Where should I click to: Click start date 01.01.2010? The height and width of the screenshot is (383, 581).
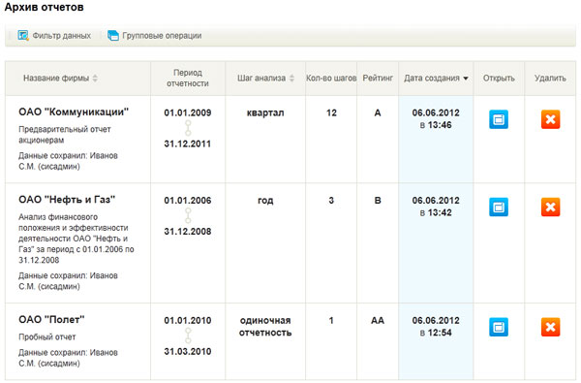pyautogui.click(x=188, y=320)
